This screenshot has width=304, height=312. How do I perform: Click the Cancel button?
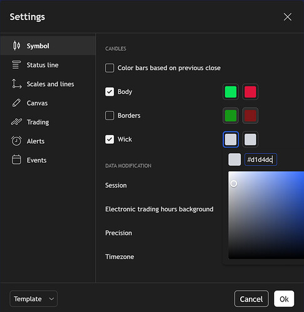coord(251,299)
